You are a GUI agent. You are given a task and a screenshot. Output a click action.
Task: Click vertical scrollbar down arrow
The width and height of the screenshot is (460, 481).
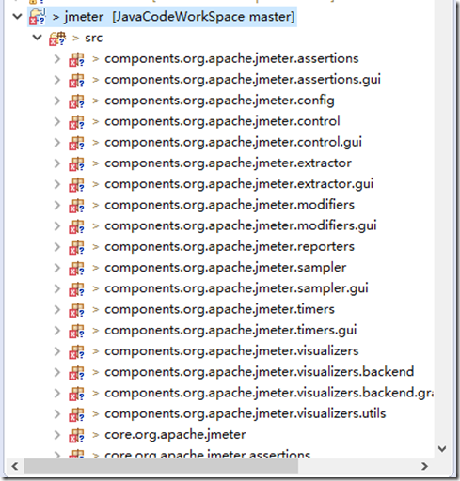(x=442, y=449)
